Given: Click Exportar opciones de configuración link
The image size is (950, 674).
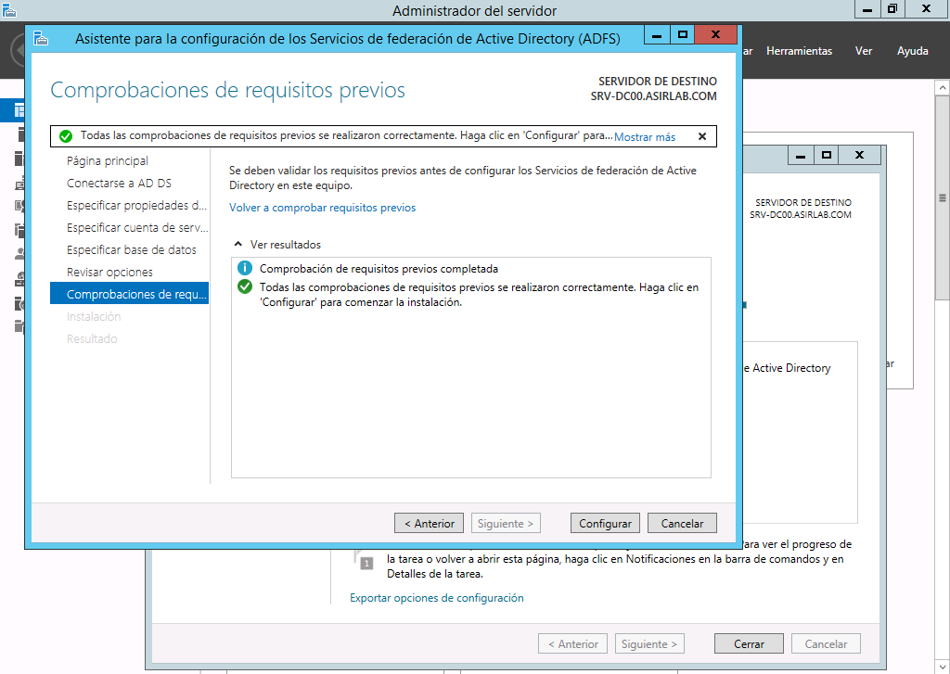Looking at the screenshot, I should click(x=436, y=598).
